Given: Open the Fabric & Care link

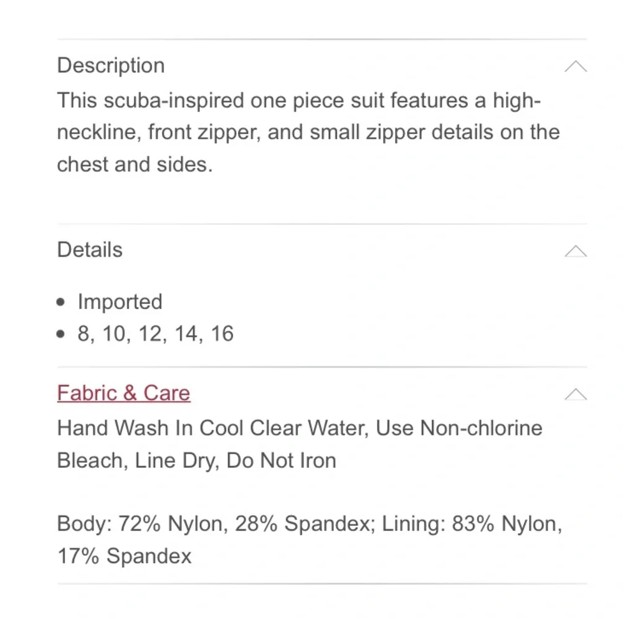Looking at the screenshot, I should pyautogui.click(x=123, y=393).
